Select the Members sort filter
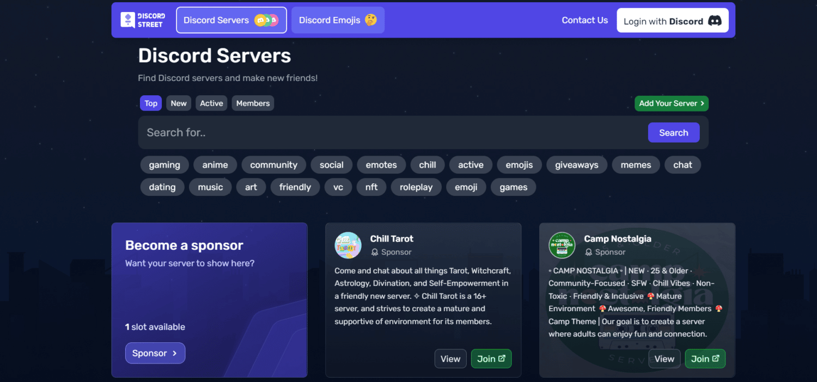Viewport: 817px width, 382px height. 253,103
